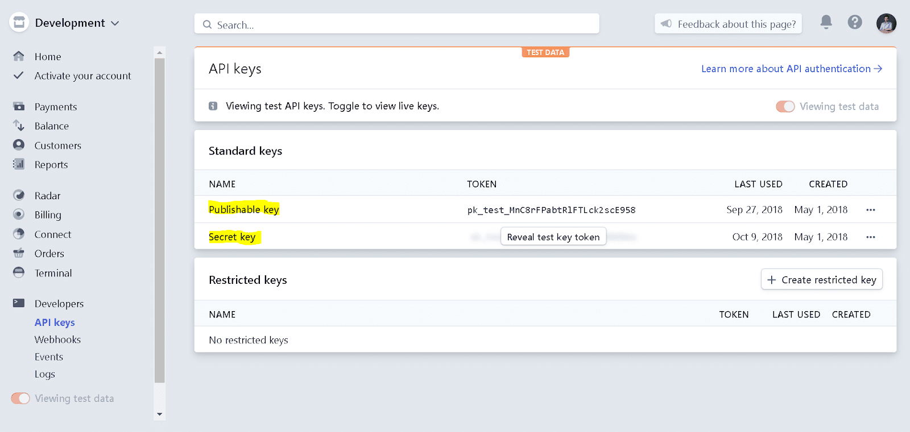
Task: Open the Customers section
Action: (58, 145)
